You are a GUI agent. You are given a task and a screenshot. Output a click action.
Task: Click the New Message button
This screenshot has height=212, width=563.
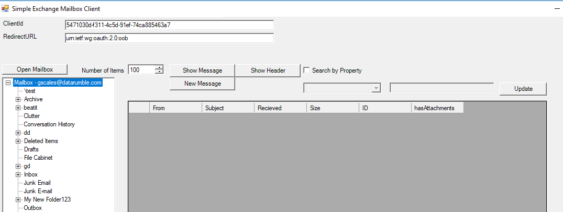(x=202, y=84)
